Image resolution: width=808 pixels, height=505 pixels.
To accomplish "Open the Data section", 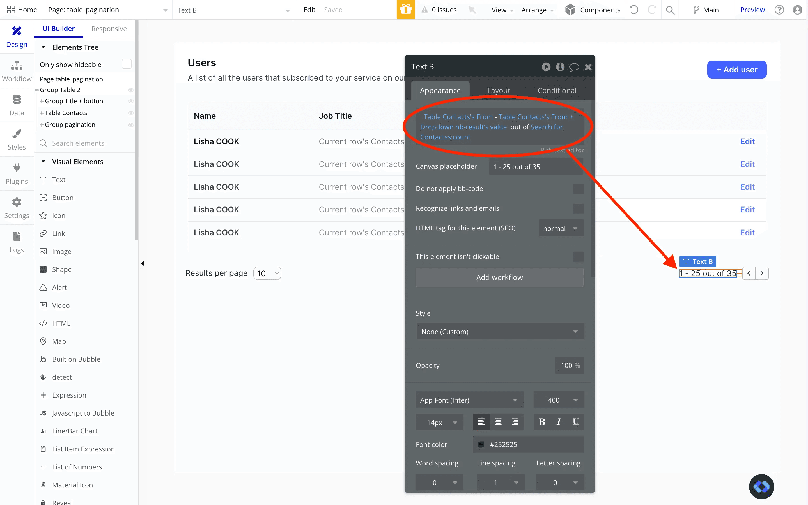I will [17, 105].
